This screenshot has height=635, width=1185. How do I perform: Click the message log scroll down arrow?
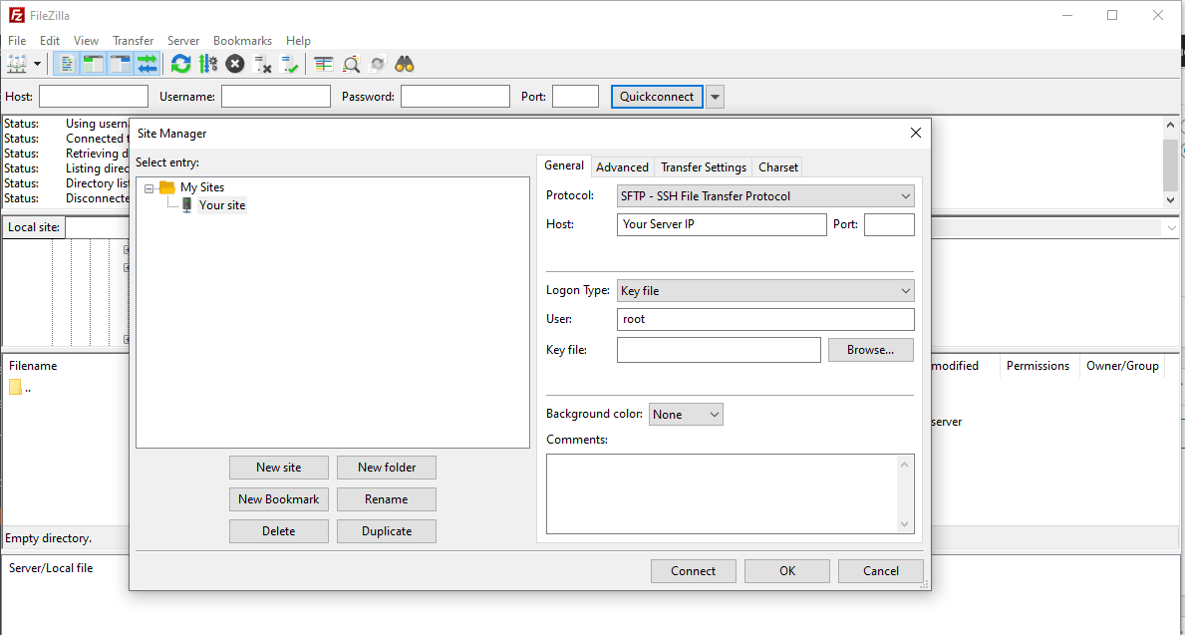click(1171, 200)
